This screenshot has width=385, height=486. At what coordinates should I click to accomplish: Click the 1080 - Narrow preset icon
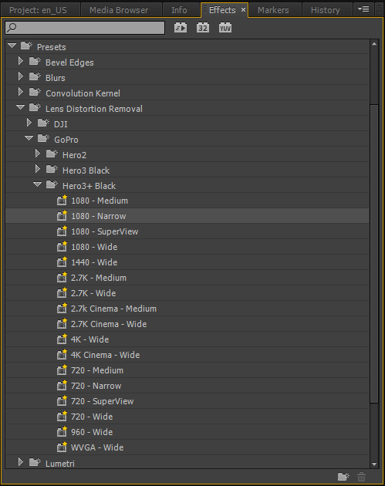[62, 216]
